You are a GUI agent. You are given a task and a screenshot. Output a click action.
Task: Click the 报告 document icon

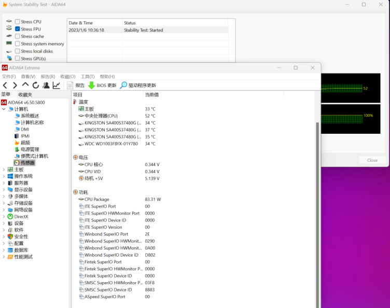tap(70, 86)
